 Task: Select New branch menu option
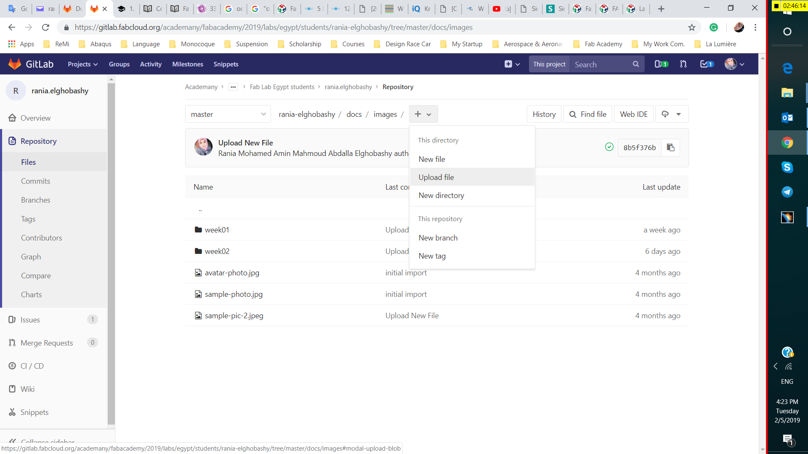click(438, 238)
